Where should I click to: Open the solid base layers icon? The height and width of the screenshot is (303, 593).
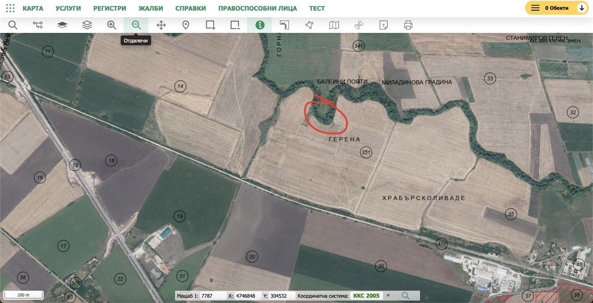click(x=62, y=25)
